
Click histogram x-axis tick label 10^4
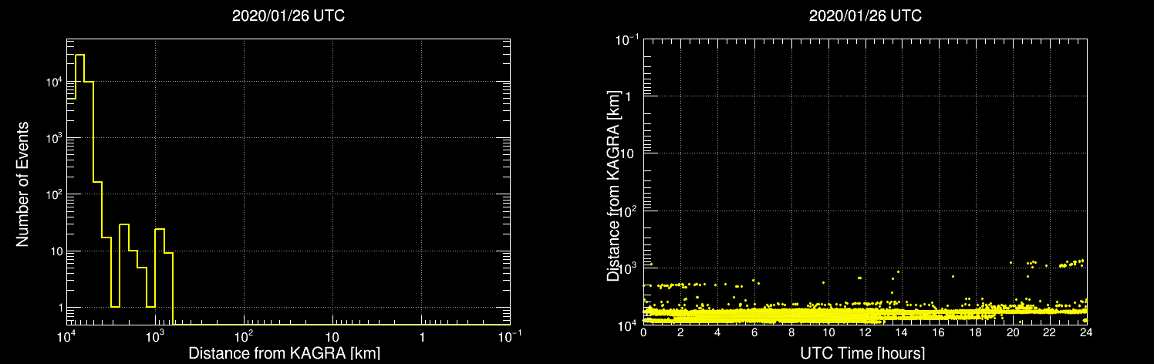click(x=66, y=336)
